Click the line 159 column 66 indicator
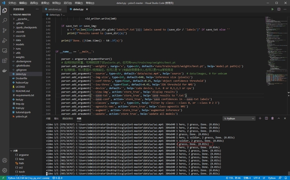 [233, 178]
